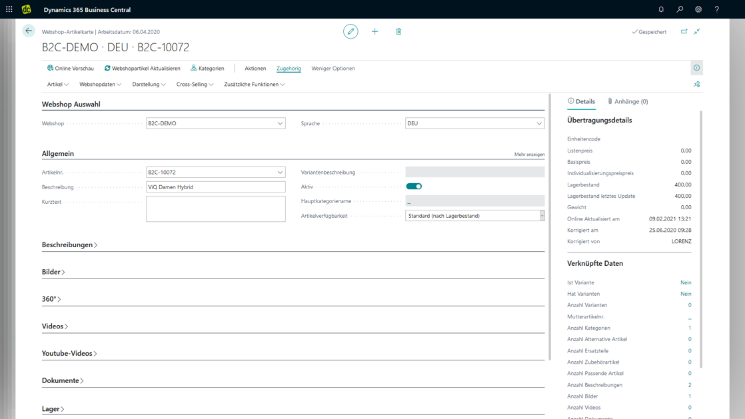Expand the Beschreibungen section

pos(69,245)
